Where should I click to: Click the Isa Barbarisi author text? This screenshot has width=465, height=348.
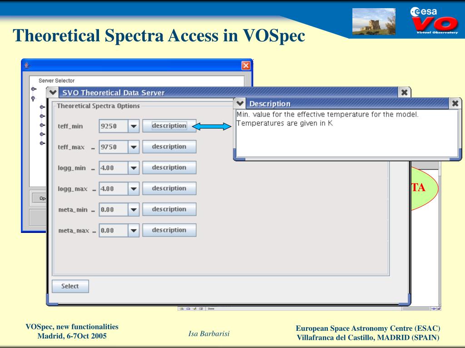pyautogui.click(x=209, y=334)
